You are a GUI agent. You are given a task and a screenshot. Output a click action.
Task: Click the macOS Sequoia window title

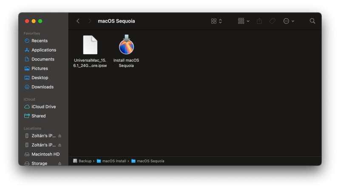tap(116, 21)
